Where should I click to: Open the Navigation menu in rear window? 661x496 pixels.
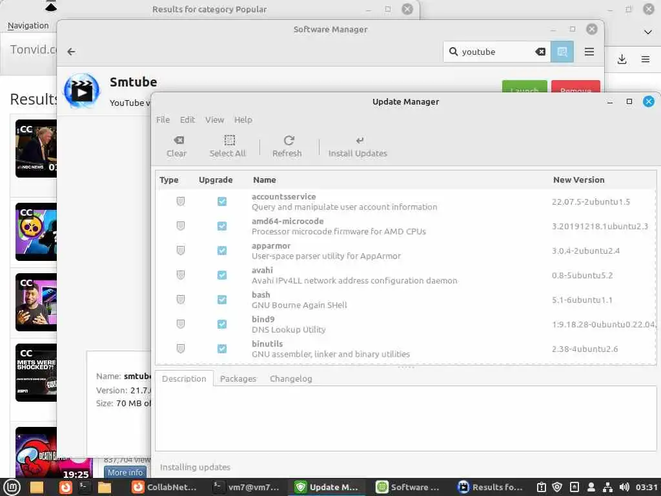point(28,26)
